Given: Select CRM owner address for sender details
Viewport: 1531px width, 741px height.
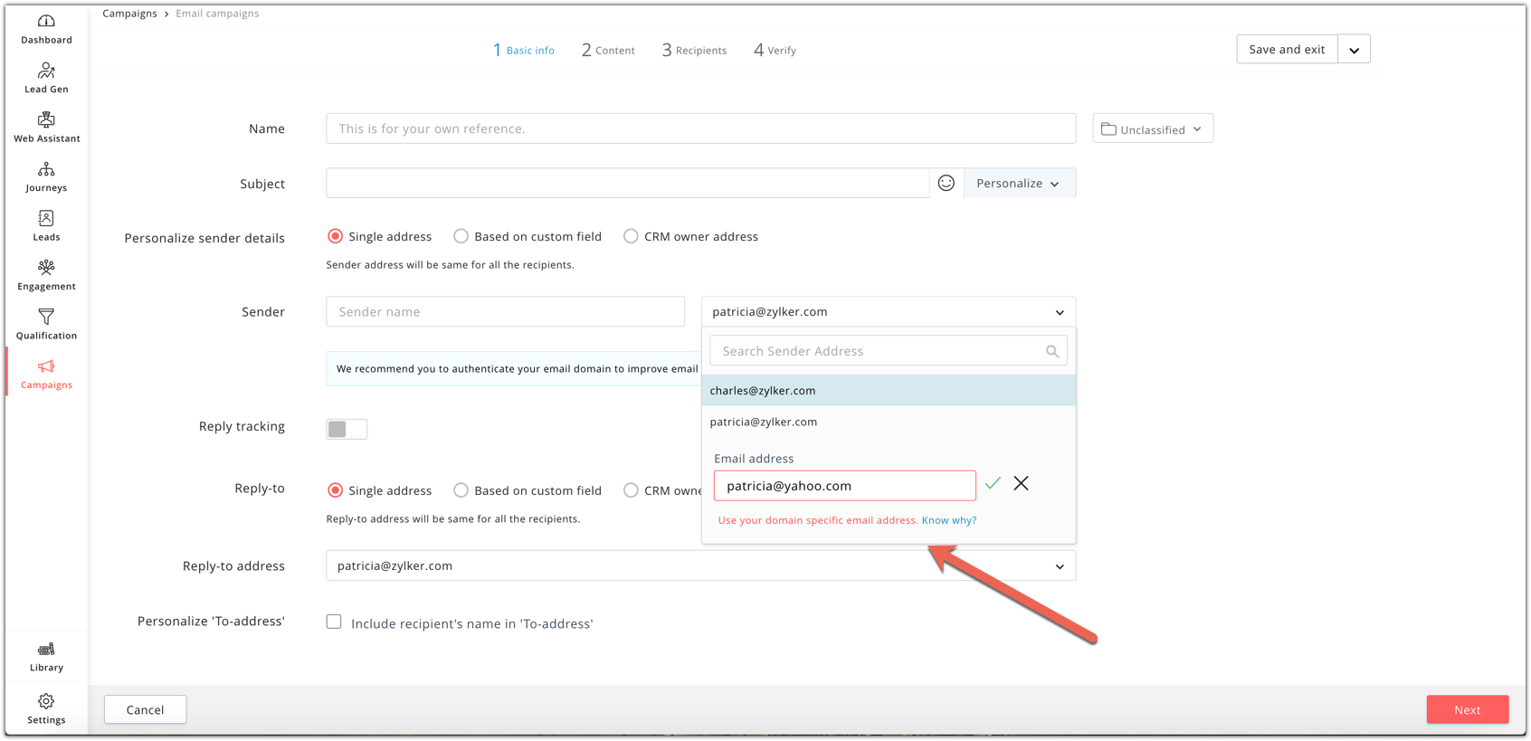Looking at the screenshot, I should (631, 236).
